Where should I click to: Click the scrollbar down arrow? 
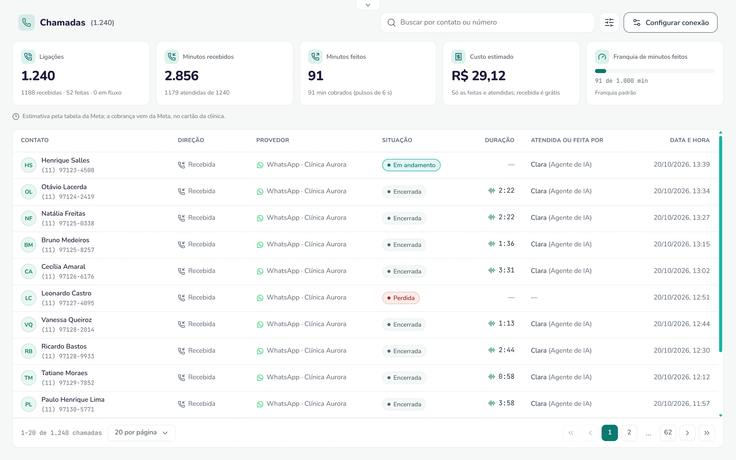pos(720,415)
